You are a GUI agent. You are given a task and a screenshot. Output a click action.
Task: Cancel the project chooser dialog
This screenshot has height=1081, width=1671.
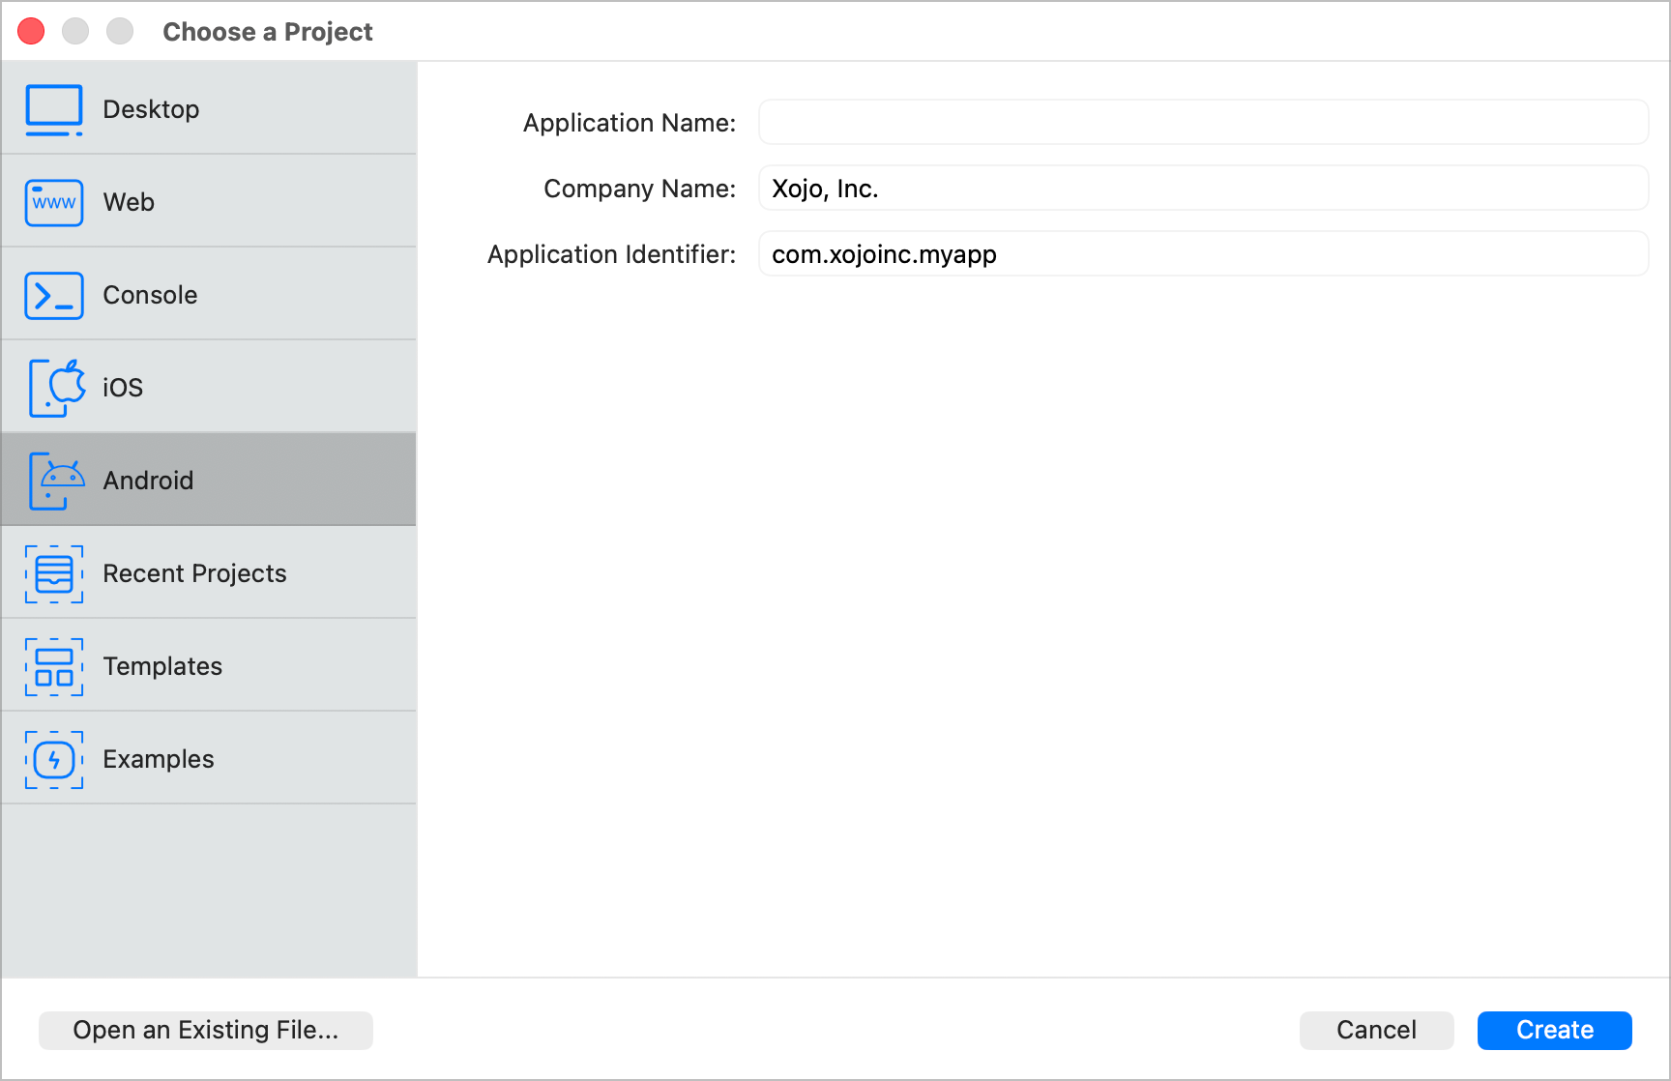tap(1376, 1030)
